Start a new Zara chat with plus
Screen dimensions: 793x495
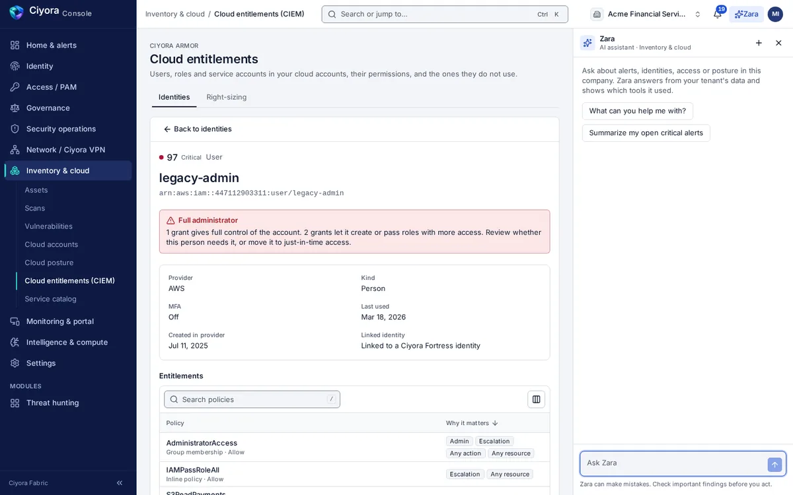[x=759, y=43]
